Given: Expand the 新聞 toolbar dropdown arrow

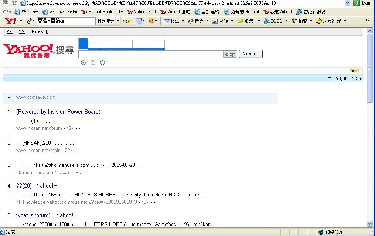Looking at the screenshot, I should (207, 21).
